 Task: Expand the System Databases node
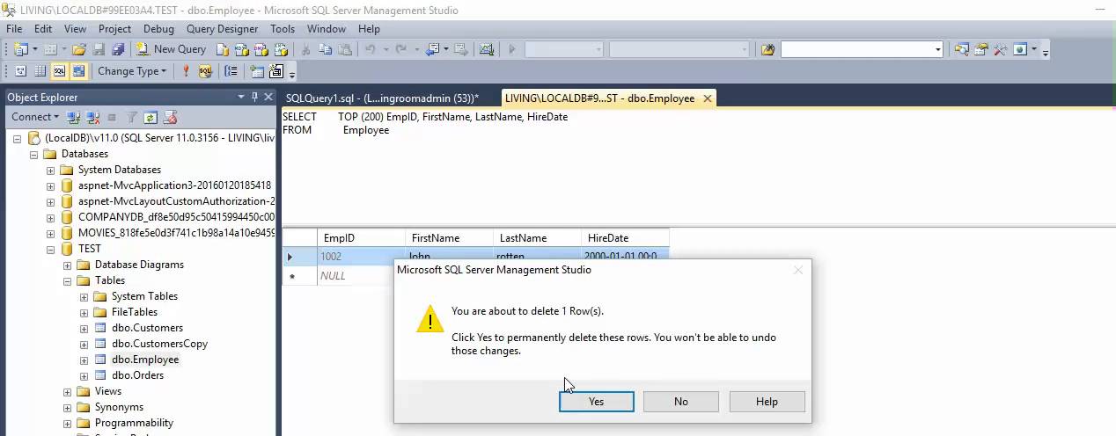pyautogui.click(x=51, y=170)
